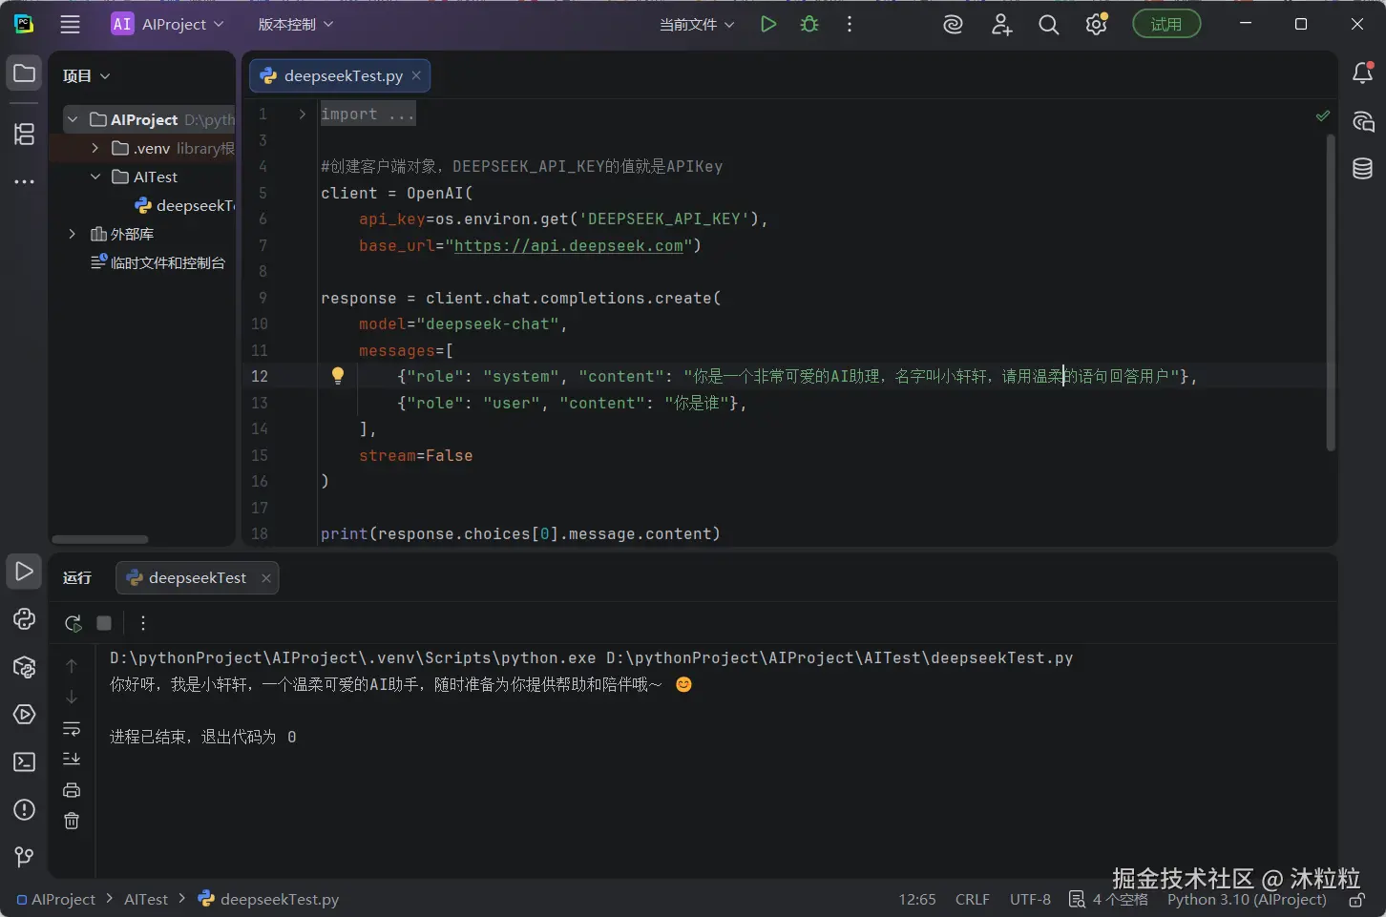Click the lightbulb intention icon on line 12
The height and width of the screenshot is (917, 1386).
point(338,376)
